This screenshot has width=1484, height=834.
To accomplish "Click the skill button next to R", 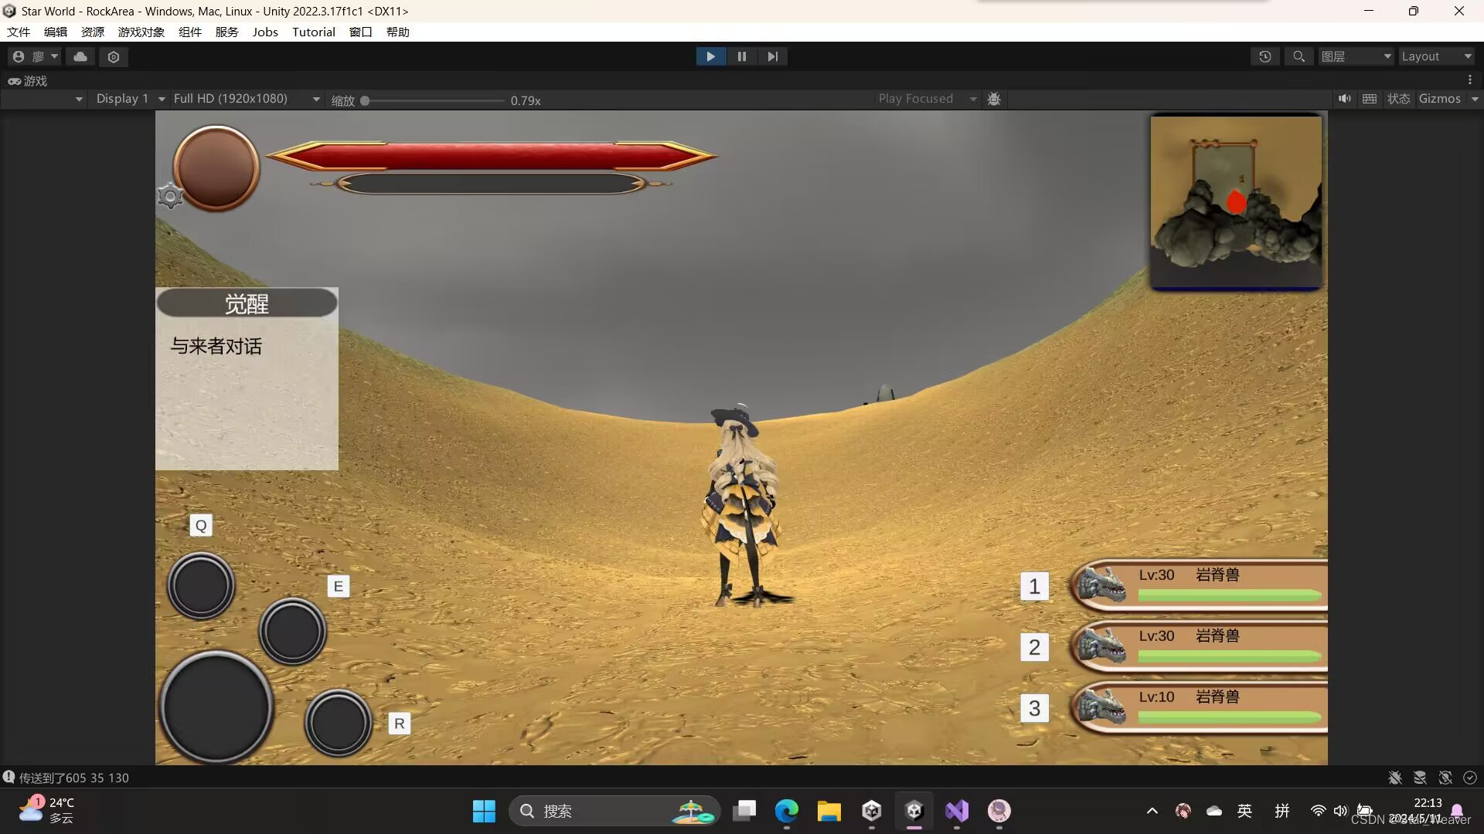I will (x=338, y=723).
